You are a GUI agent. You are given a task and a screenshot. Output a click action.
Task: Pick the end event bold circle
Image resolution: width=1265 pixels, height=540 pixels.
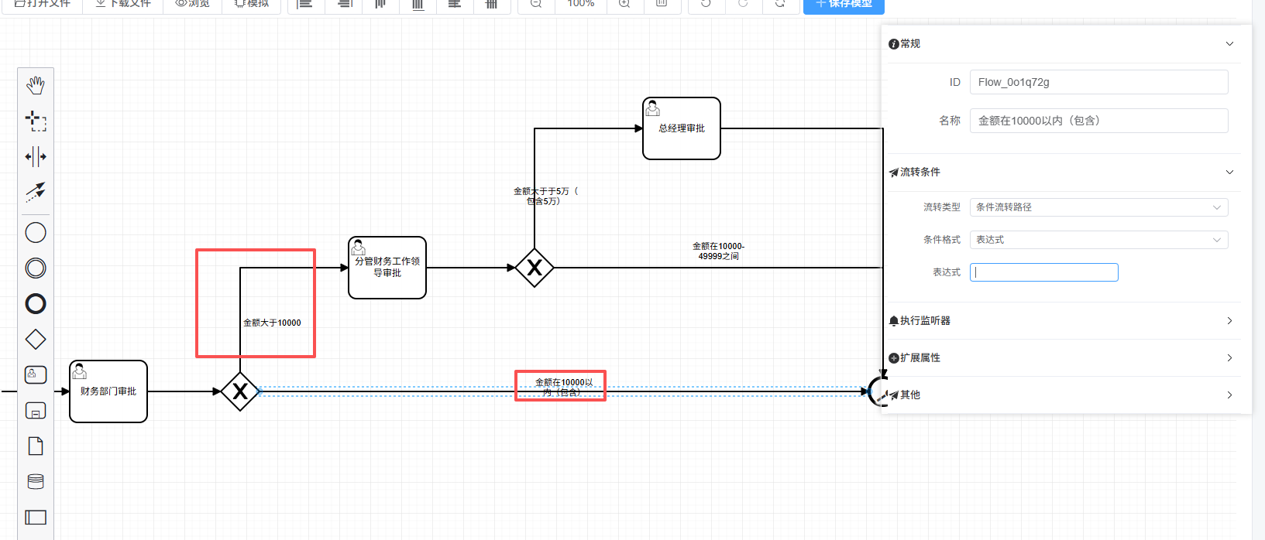click(36, 304)
